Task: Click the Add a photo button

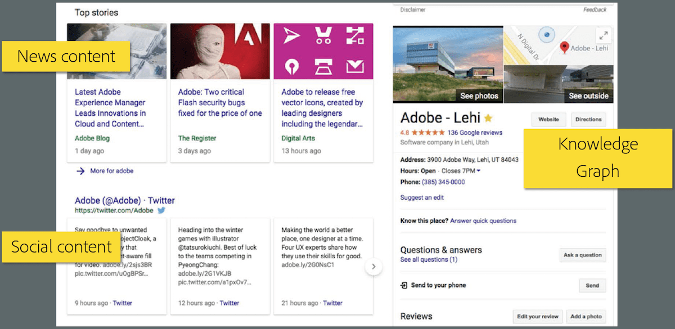Action: (586, 317)
